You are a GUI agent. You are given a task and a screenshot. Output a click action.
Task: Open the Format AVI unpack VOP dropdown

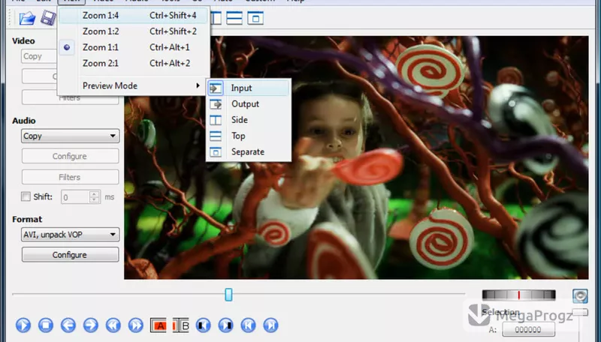pyautogui.click(x=70, y=235)
